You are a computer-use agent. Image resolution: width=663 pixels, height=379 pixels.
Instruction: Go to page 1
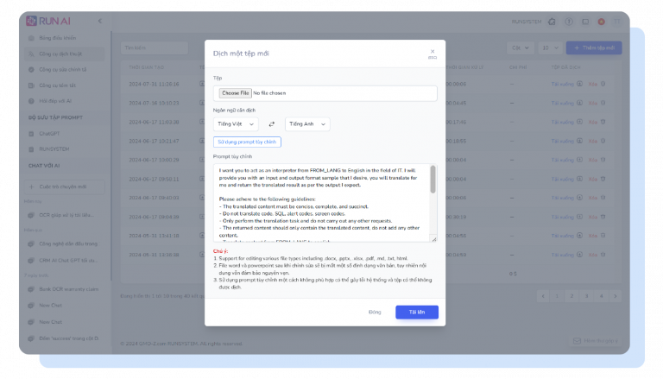(557, 296)
